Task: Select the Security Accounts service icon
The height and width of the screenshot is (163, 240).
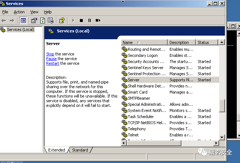Action: coord(124,62)
